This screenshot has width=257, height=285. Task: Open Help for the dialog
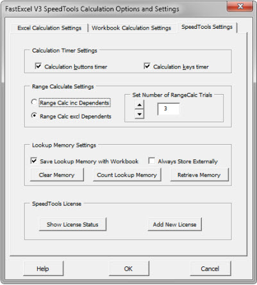tap(43, 268)
